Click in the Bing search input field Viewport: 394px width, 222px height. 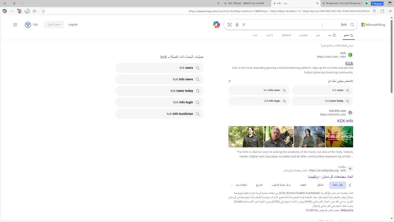pyautogui.click(x=292, y=25)
